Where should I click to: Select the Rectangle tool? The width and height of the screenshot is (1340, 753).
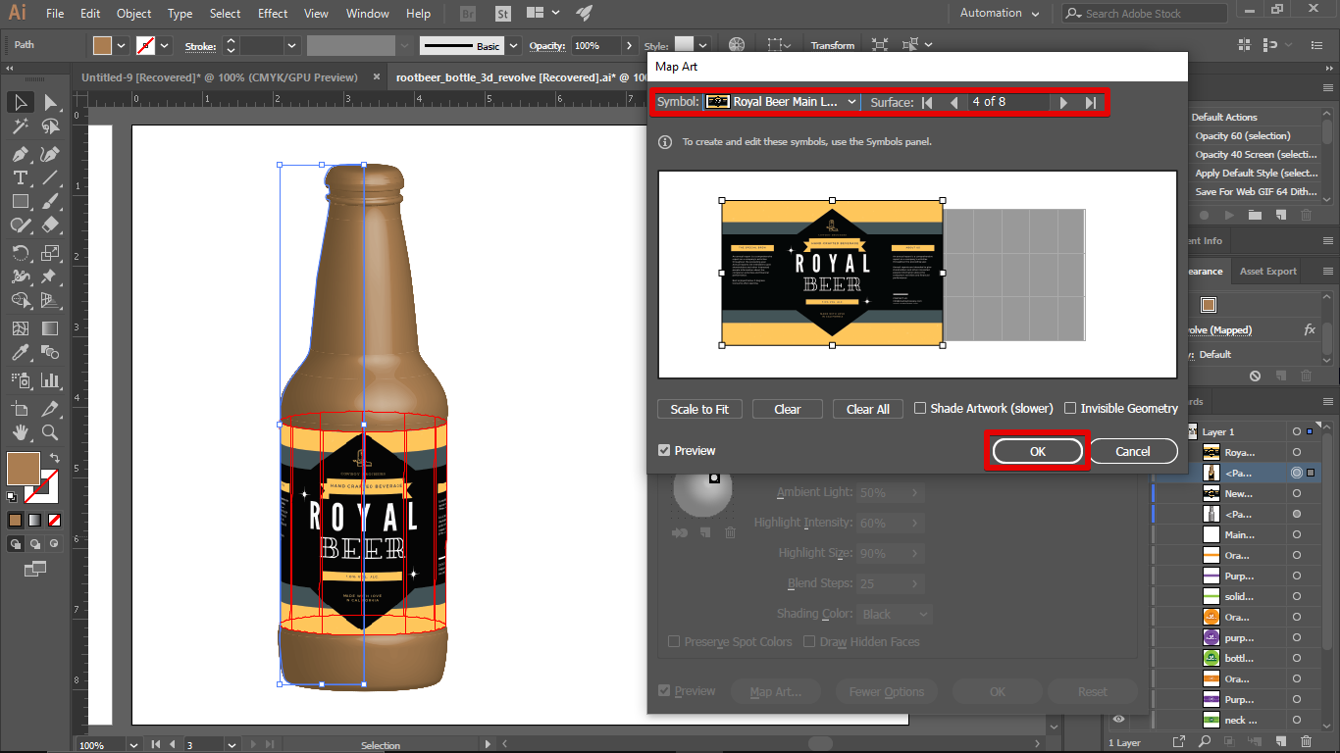tap(20, 200)
